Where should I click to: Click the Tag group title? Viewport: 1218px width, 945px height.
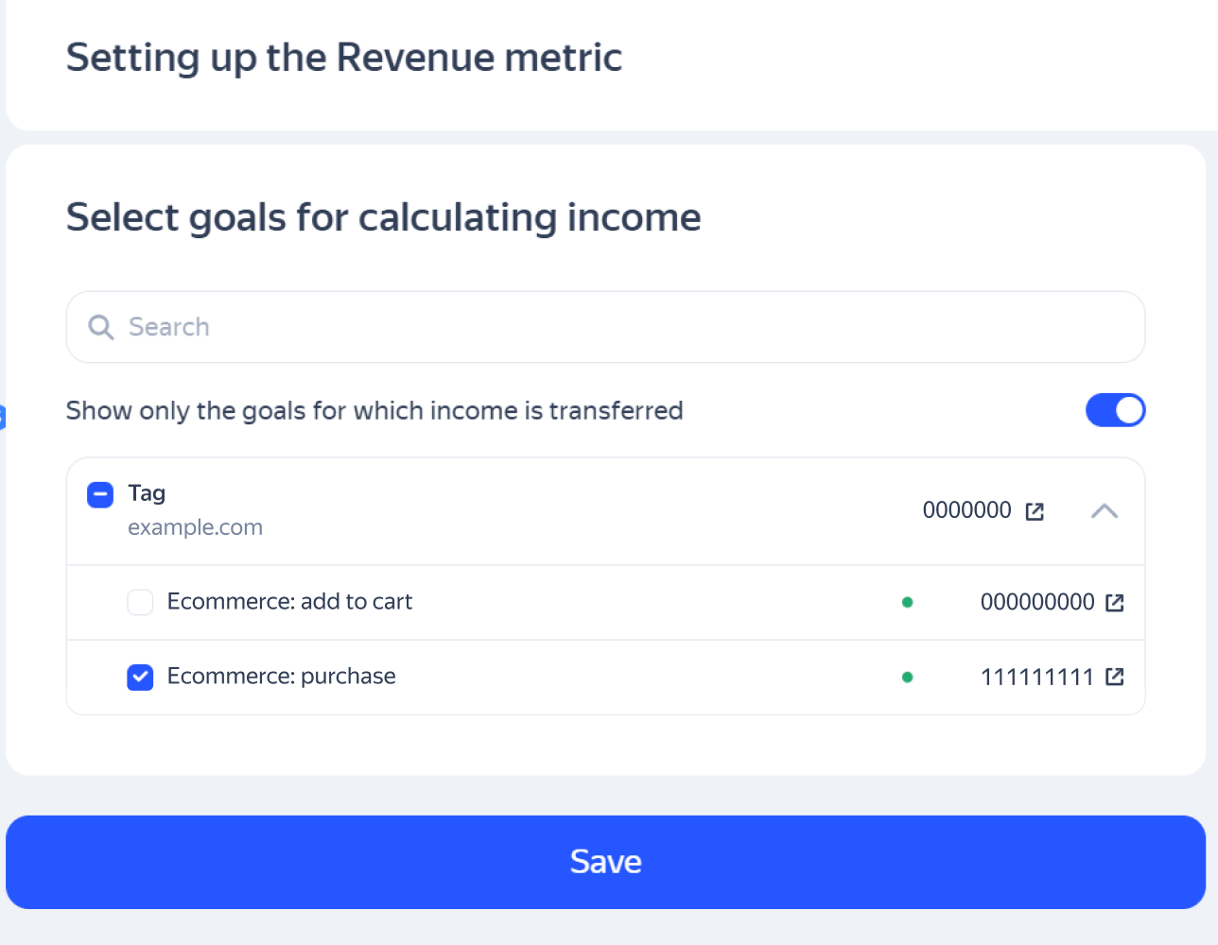[147, 493]
